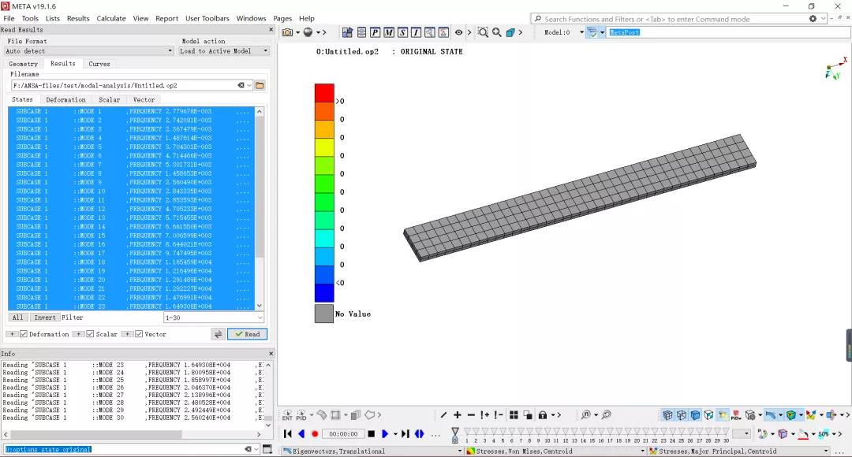Toggle the Scalar checkbox

click(x=90, y=334)
